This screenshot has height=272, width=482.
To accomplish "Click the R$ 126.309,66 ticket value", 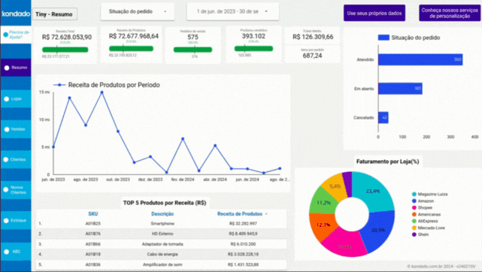I will [x=313, y=37].
